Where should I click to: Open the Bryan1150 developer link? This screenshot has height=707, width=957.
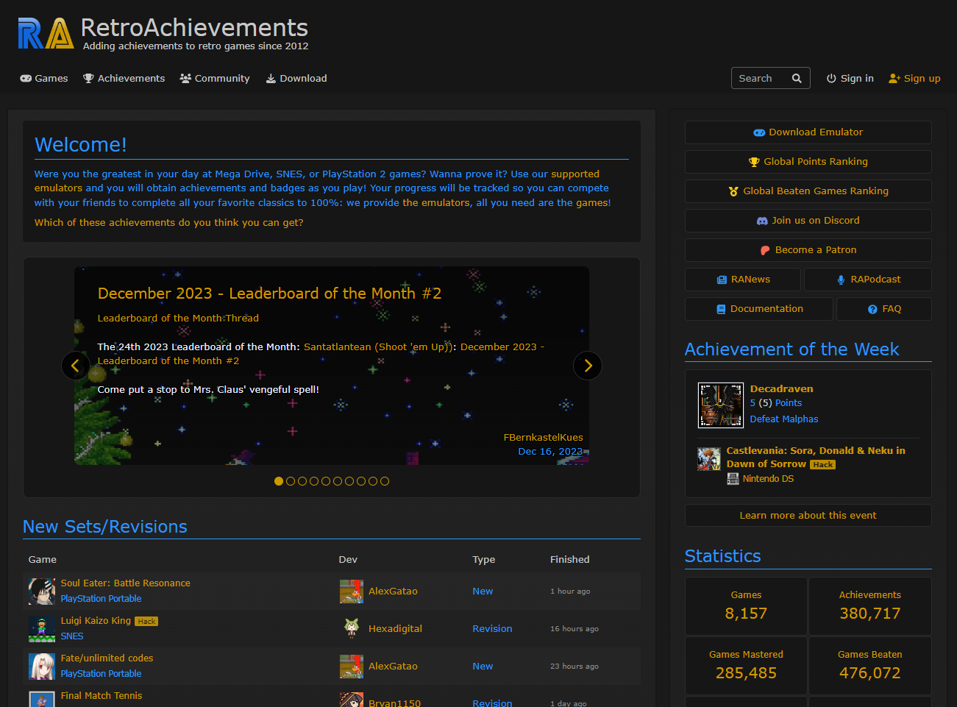click(x=394, y=703)
